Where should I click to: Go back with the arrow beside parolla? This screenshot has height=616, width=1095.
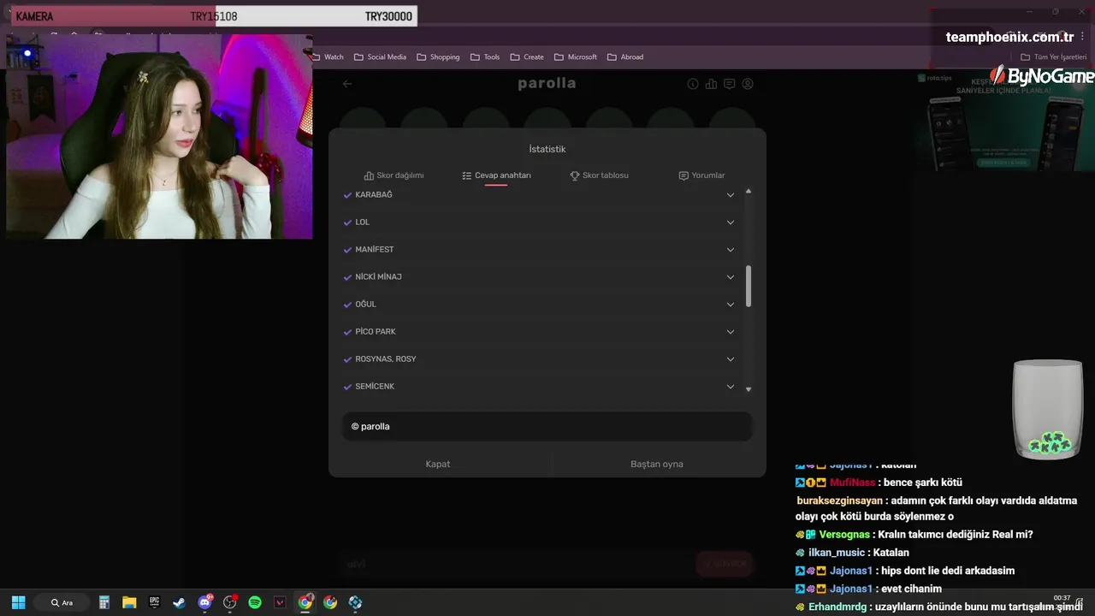[x=346, y=84]
